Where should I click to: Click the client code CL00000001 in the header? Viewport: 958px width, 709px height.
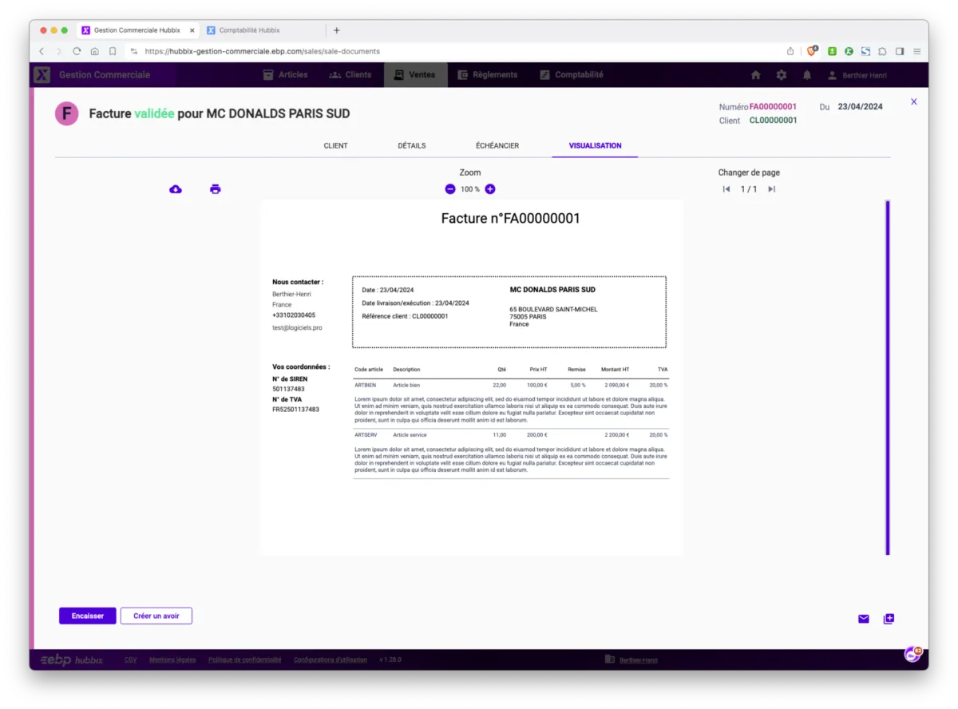tap(773, 121)
